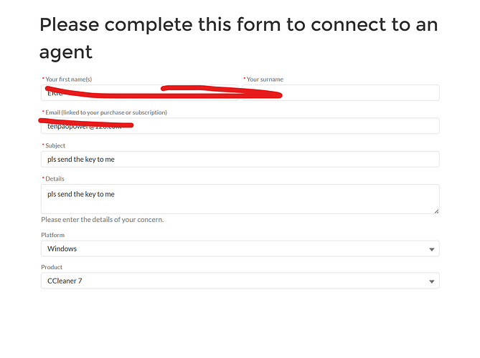The width and height of the screenshot is (480, 358).
Task: Click the Product label text
Action: coord(52,268)
